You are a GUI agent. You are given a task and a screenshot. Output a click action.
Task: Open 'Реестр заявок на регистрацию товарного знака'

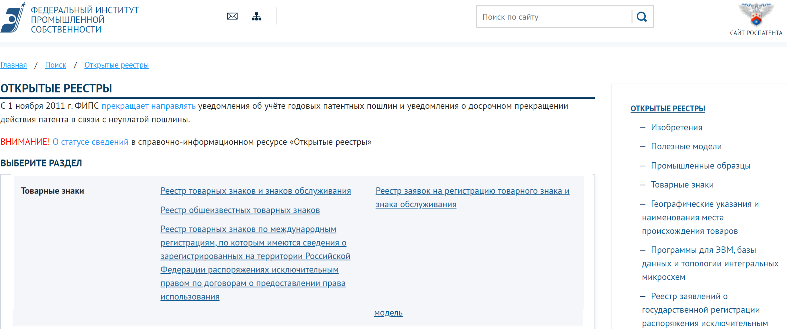tap(472, 197)
